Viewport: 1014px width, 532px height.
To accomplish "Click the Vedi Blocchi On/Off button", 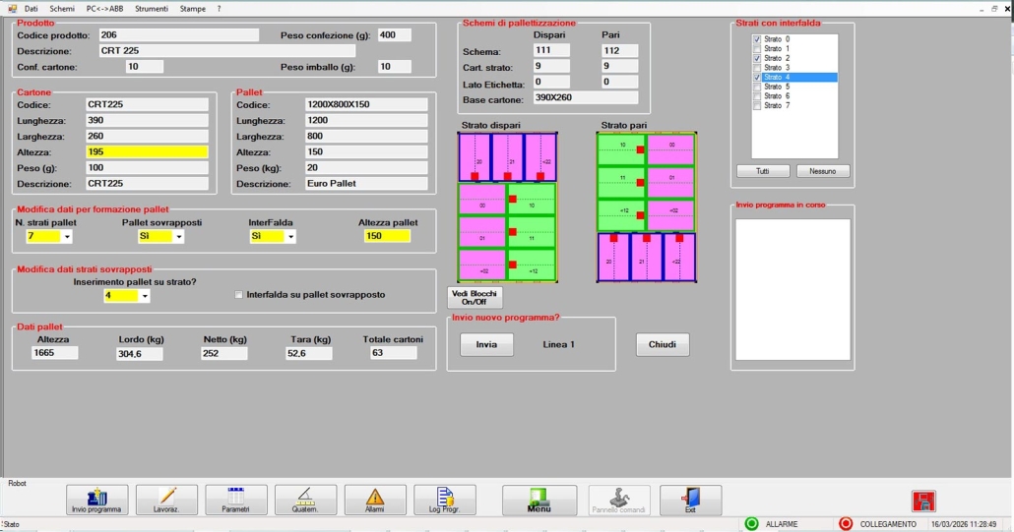I will (x=475, y=297).
